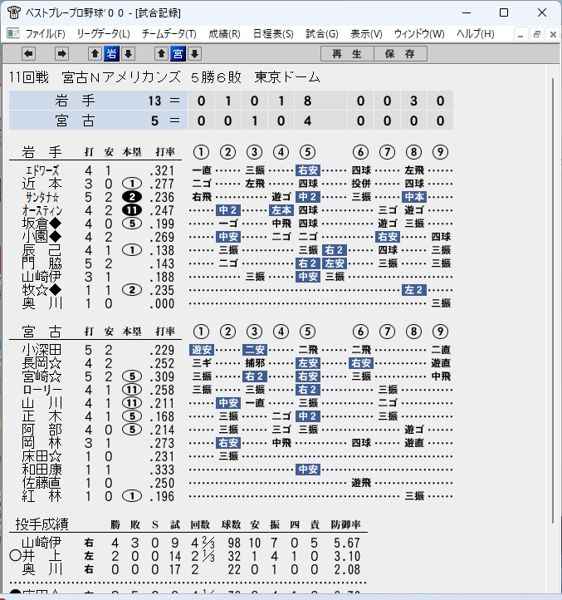Click サンタナ batting average .236
Image resolution: width=562 pixels, height=600 pixels.
pyautogui.click(x=162, y=198)
